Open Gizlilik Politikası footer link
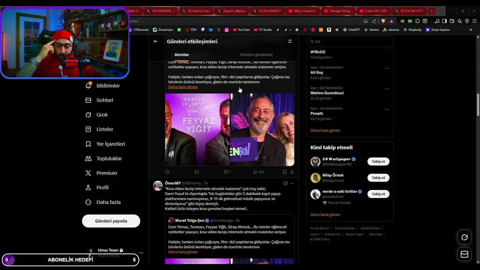Image resolution: width=480 pixels, height=270 pixels. [x=344, y=228]
